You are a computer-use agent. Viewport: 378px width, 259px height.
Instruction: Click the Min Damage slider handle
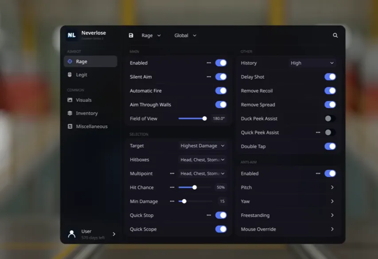click(184, 201)
